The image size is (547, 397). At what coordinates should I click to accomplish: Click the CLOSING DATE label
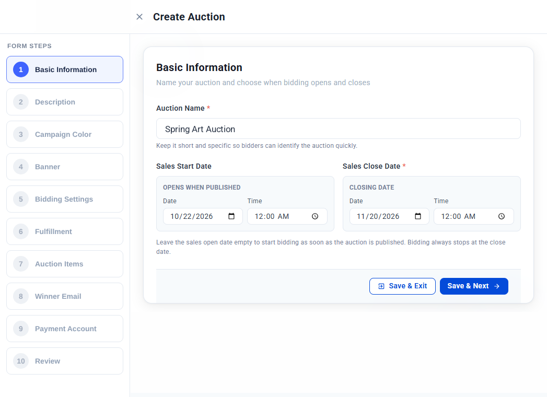point(371,188)
